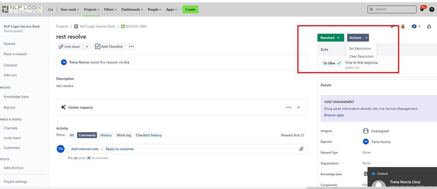Open the Your work menu

pos(70,10)
